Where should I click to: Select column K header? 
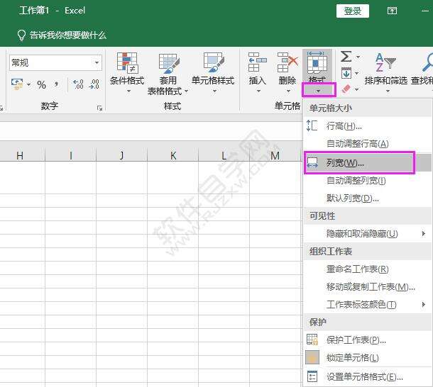pos(173,155)
